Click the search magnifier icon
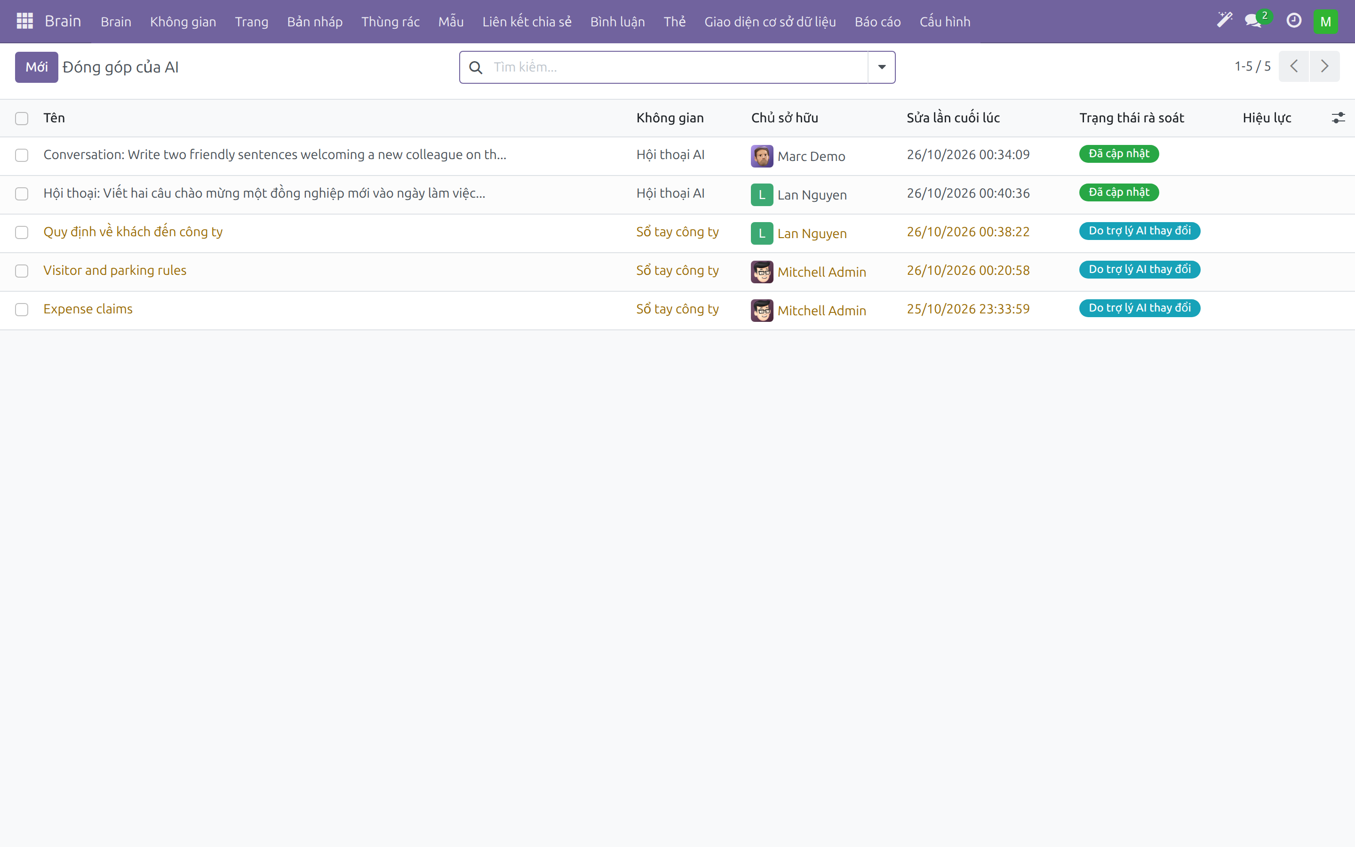This screenshot has width=1355, height=847. click(475, 67)
